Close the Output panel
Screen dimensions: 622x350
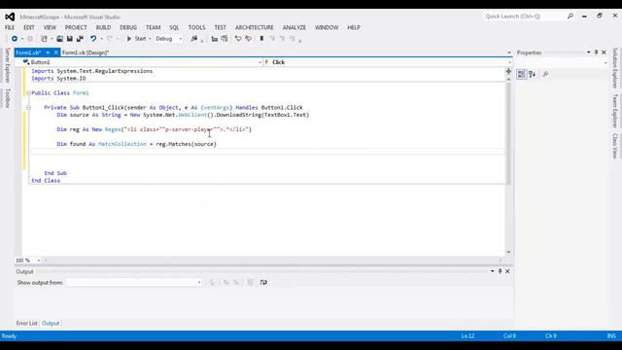507,271
